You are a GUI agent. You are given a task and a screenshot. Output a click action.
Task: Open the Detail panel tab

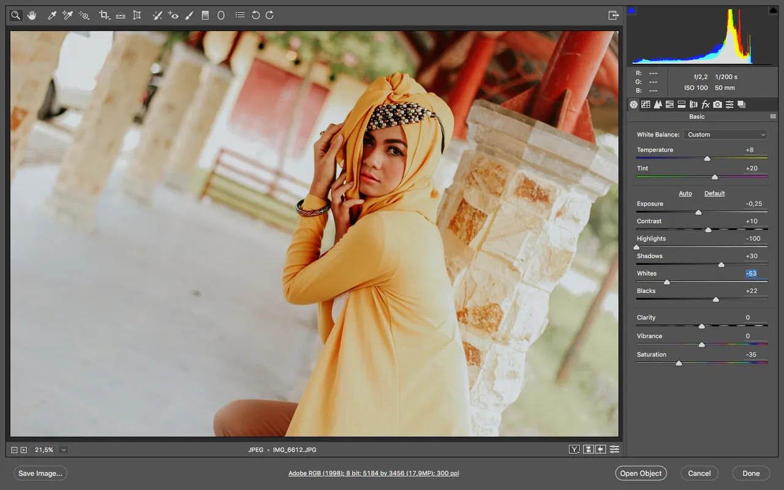coord(658,105)
